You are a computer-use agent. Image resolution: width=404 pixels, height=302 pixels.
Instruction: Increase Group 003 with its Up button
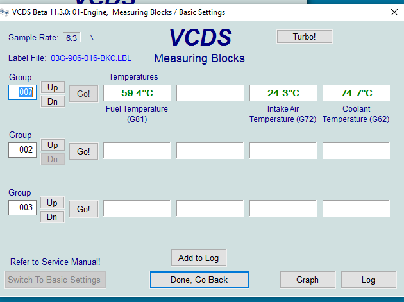click(52, 203)
